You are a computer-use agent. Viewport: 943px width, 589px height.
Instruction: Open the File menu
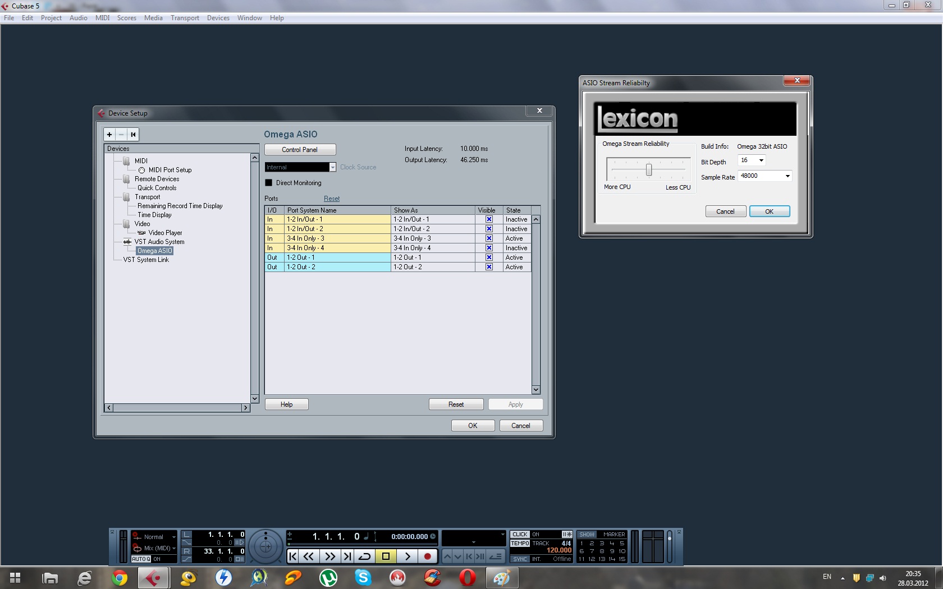(x=9, y=18)
